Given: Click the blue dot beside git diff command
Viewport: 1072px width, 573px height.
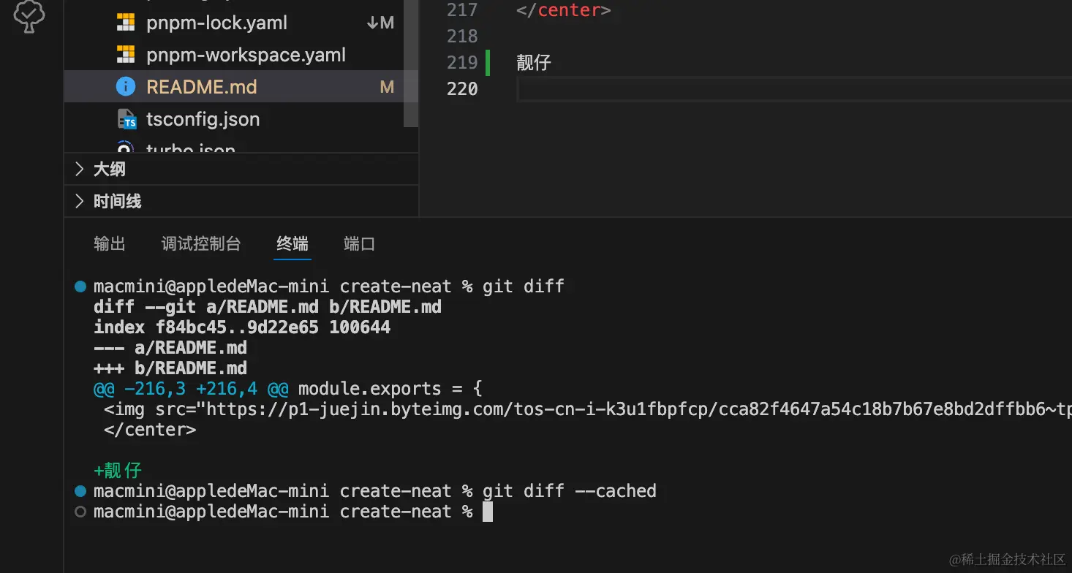Looking at the screenshot, I should 80,286.
